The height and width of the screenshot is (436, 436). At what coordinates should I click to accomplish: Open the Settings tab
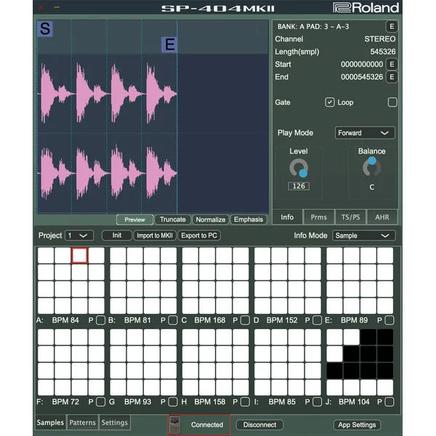115,422
